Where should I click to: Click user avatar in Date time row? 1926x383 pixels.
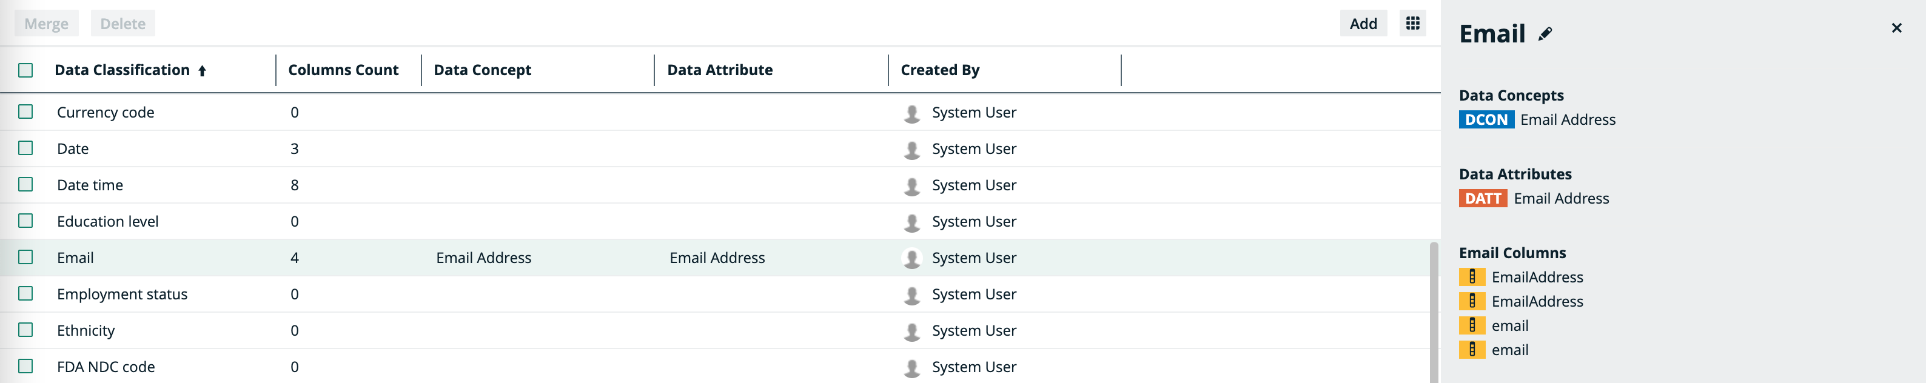pyautogui.click(x=911, y=186)
